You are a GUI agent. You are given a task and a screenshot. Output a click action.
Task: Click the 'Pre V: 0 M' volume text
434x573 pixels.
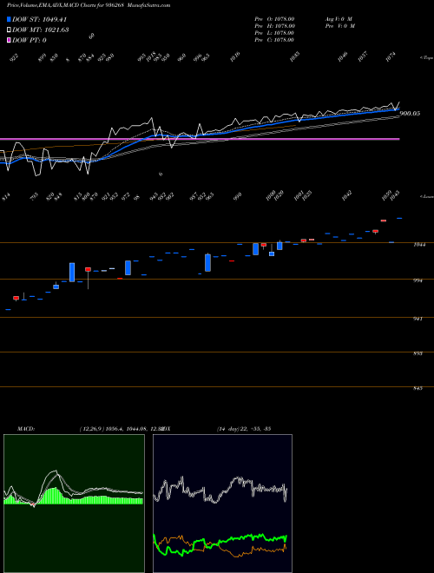tap(339, 26)
